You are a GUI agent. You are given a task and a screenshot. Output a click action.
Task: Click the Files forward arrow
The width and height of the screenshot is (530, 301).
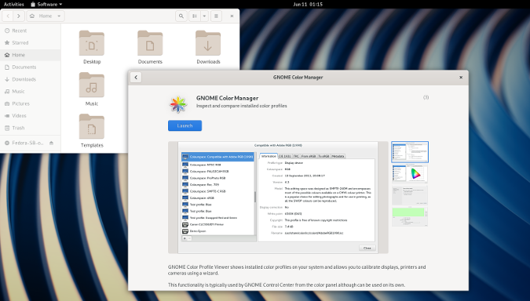point(19,16)
